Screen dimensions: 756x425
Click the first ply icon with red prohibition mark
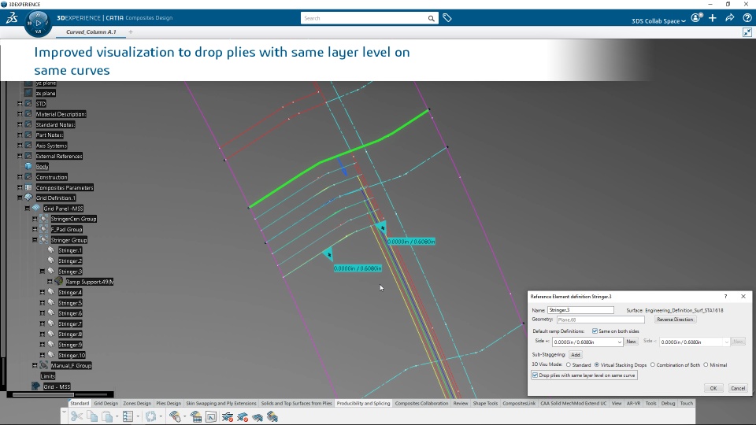coord(227,417)
